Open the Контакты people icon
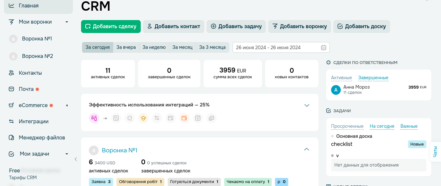This screenshot has width=441, height=186. point(11,73)
